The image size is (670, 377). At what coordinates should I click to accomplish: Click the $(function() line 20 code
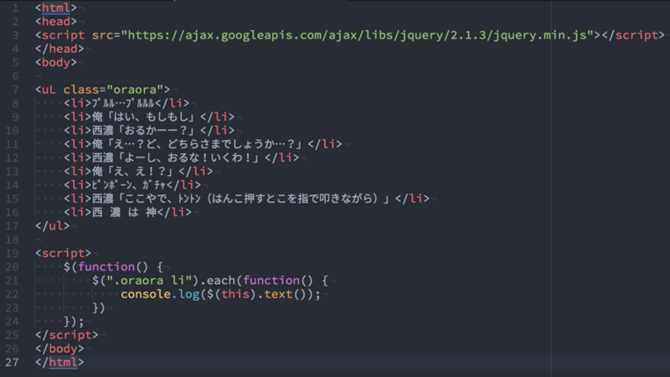(113, 267)
